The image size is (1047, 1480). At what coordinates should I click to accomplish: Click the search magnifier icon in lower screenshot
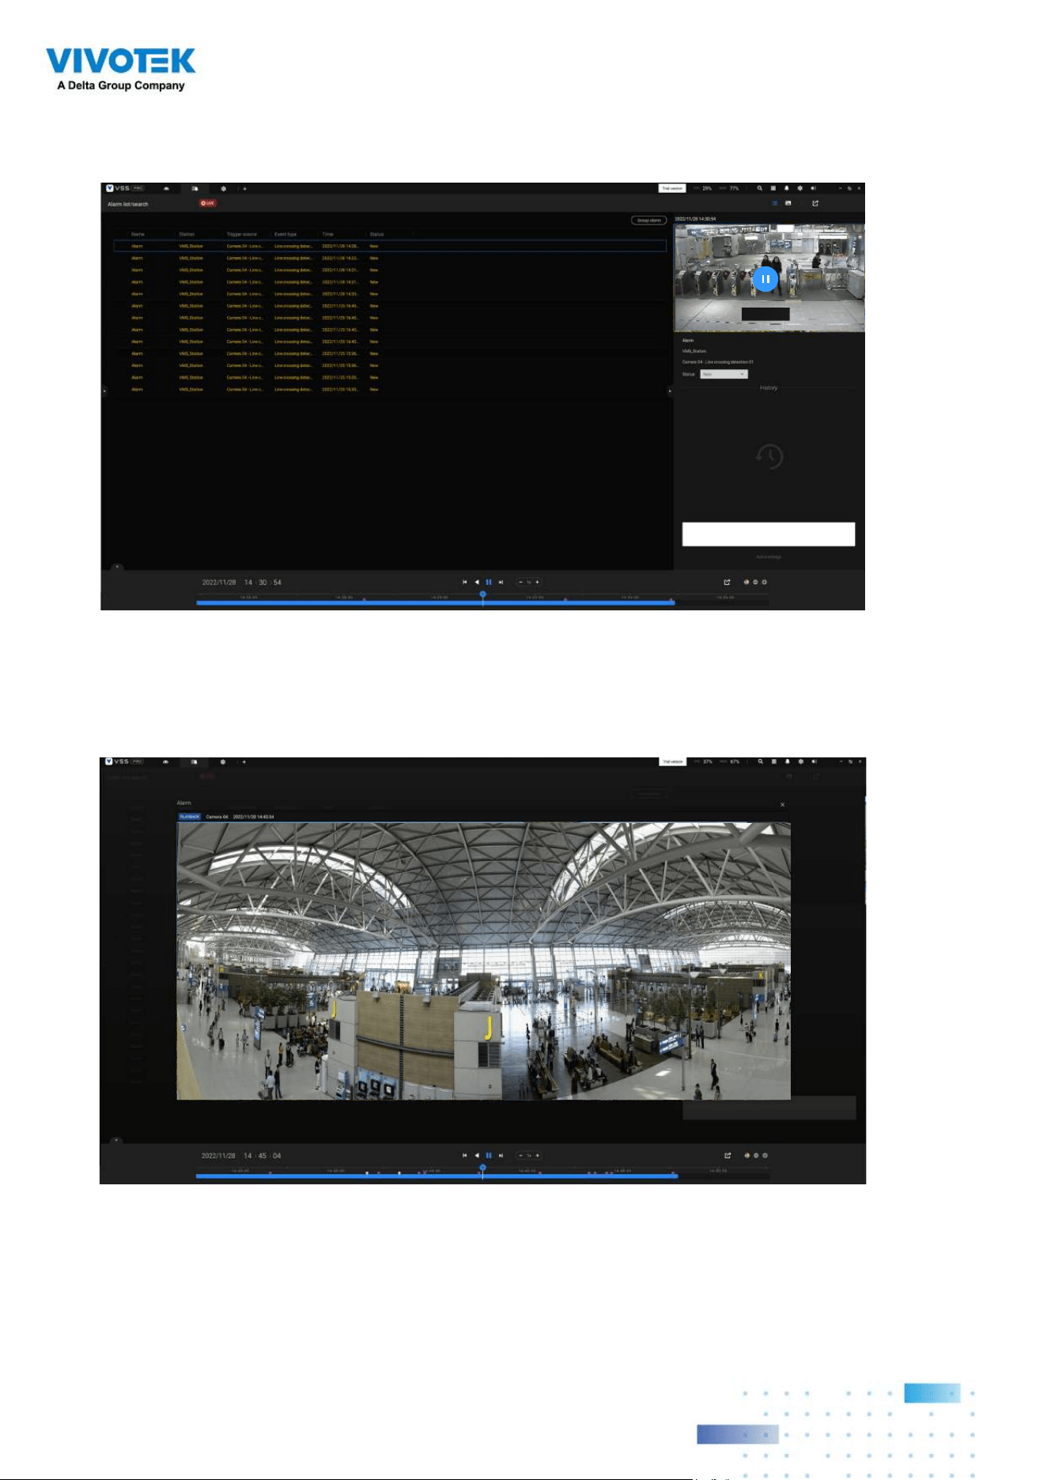point(761,761)
